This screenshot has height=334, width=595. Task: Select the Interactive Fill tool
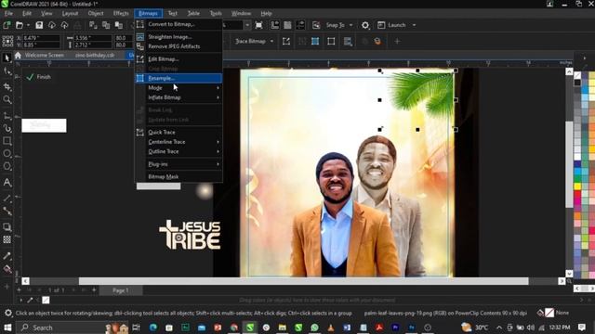tap(7, 269)
